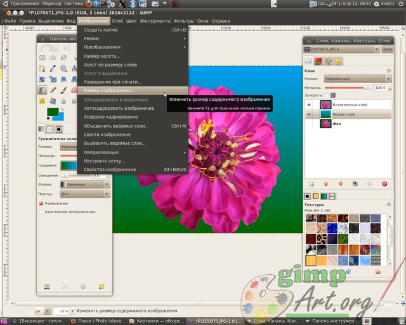Select the Shear tool in toolbox
Image resolution: width=406 pixels, height=325 pixels.
click(63, 79)
